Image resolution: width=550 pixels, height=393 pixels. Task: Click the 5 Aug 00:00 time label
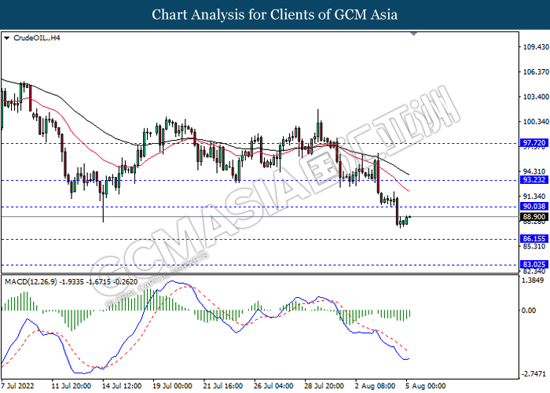coord(426,386)
